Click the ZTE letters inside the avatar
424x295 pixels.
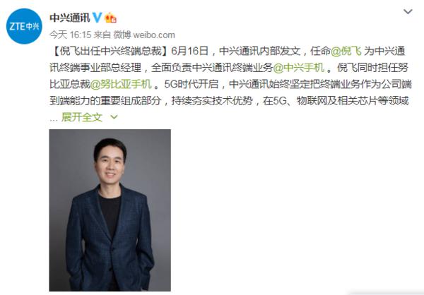click(17, 27)
